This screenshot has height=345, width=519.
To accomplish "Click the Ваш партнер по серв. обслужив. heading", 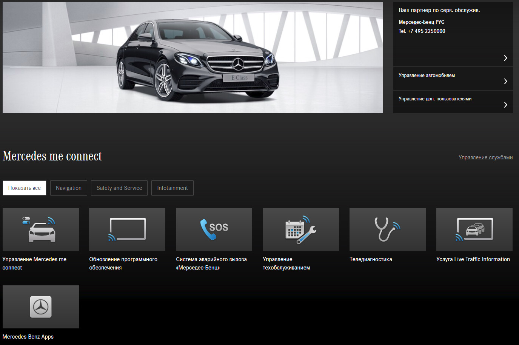I will pyautogui.click(x=439, y=10).
